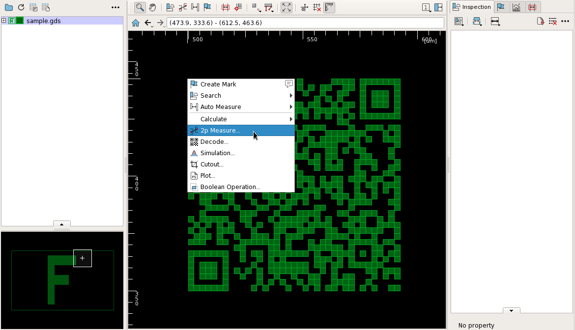This screenshot has width=575, height=330.
Task: Choose Decode from context menu
Action: click(241, 142)
